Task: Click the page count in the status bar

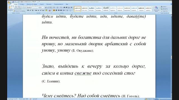Action: 13,99
